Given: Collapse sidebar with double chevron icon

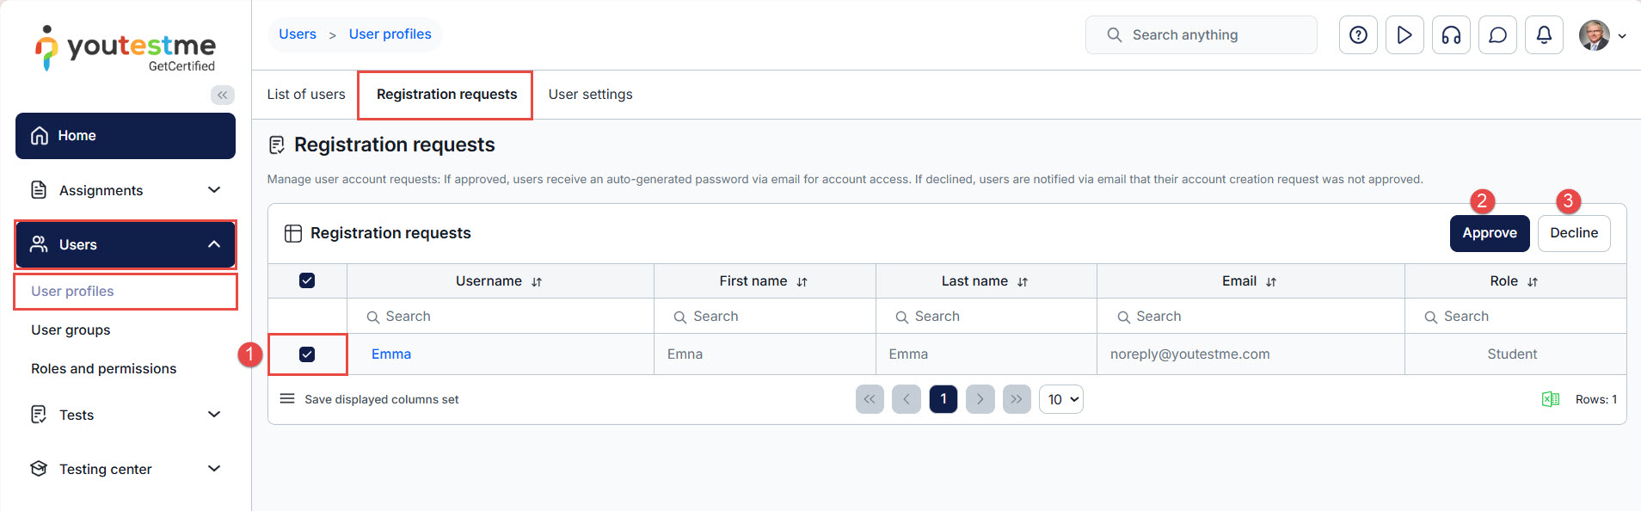Looking at the screenshot, I should pyautogui.click(x=223, y=95).
